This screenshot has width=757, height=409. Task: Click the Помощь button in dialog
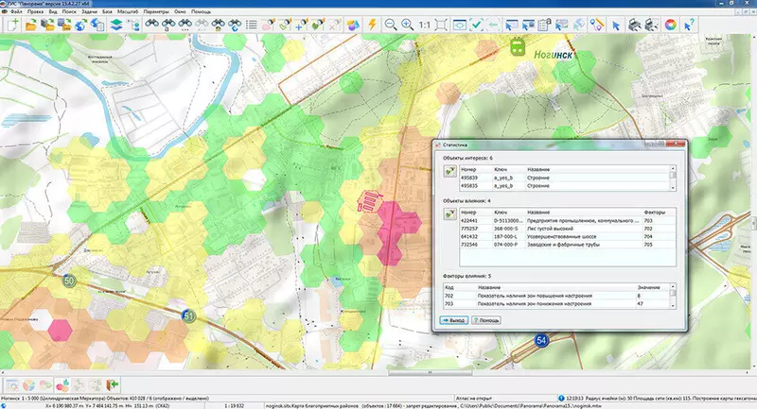[x=487, y=320]
